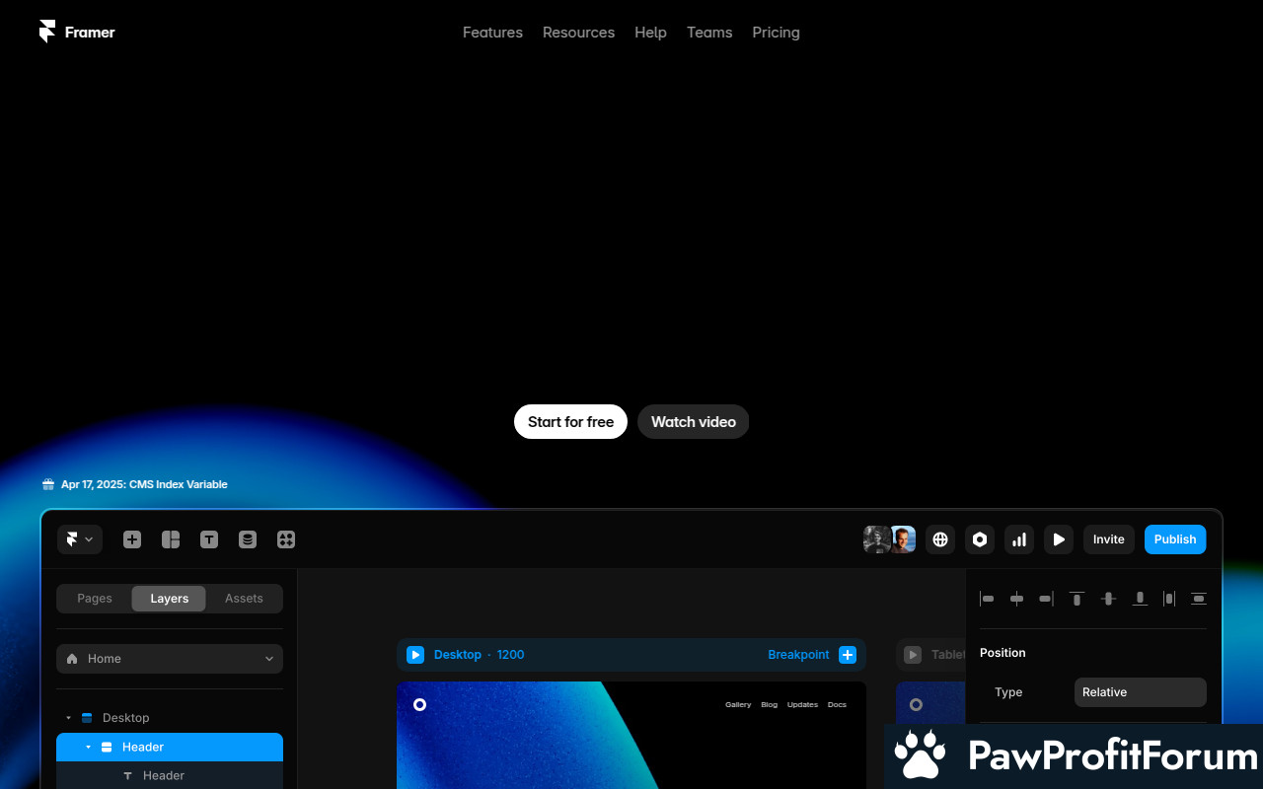Select the Desktop layer row
Image resolution: width=1263 pixels, height=789 pixels.
(170, 718)
